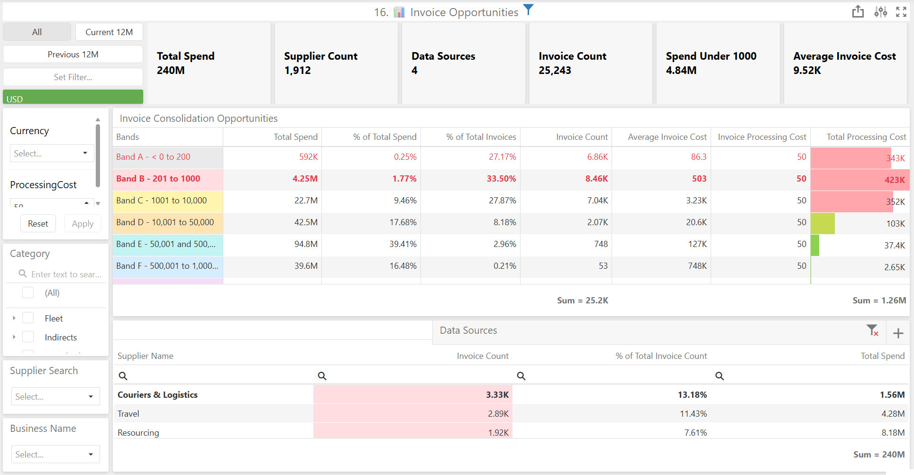Screen dimensions: 914x475
Task: Click the Supplier Count 1,912 card
Action: tap(336, 63)
